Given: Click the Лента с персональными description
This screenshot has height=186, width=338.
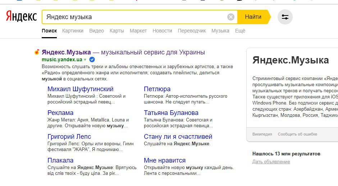Looking at the screenshot, I should click(x=189, y=170).
